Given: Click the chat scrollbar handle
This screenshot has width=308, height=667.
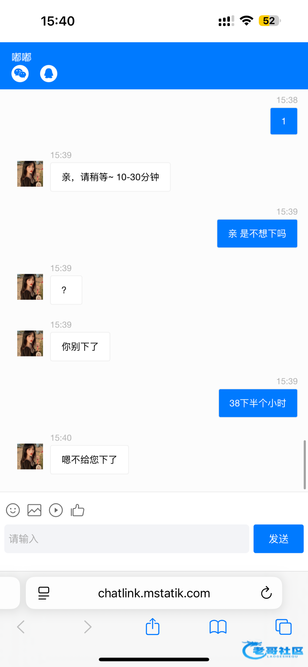Looking at the screenshot, I should point(305,465).
